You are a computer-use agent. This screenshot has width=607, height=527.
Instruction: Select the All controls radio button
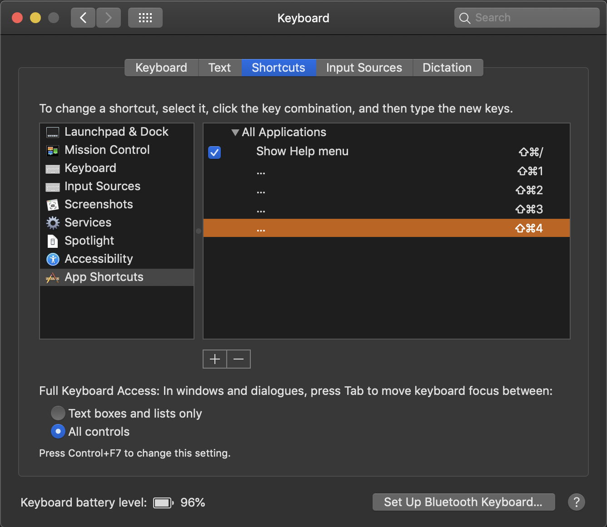(x=58, y=431)
